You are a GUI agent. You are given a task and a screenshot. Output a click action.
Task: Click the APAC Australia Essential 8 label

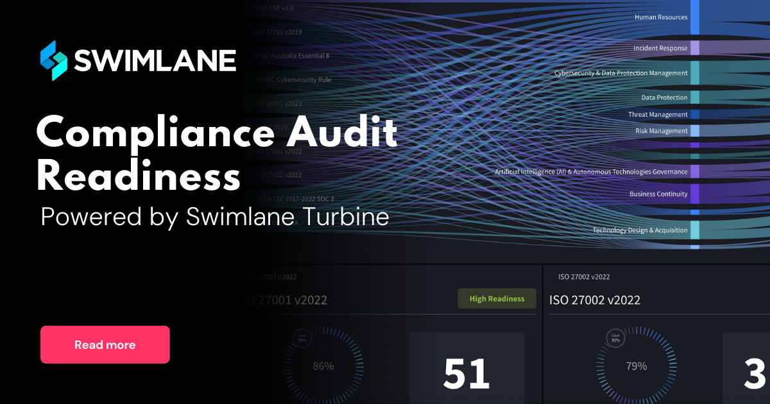coord(292,56)
